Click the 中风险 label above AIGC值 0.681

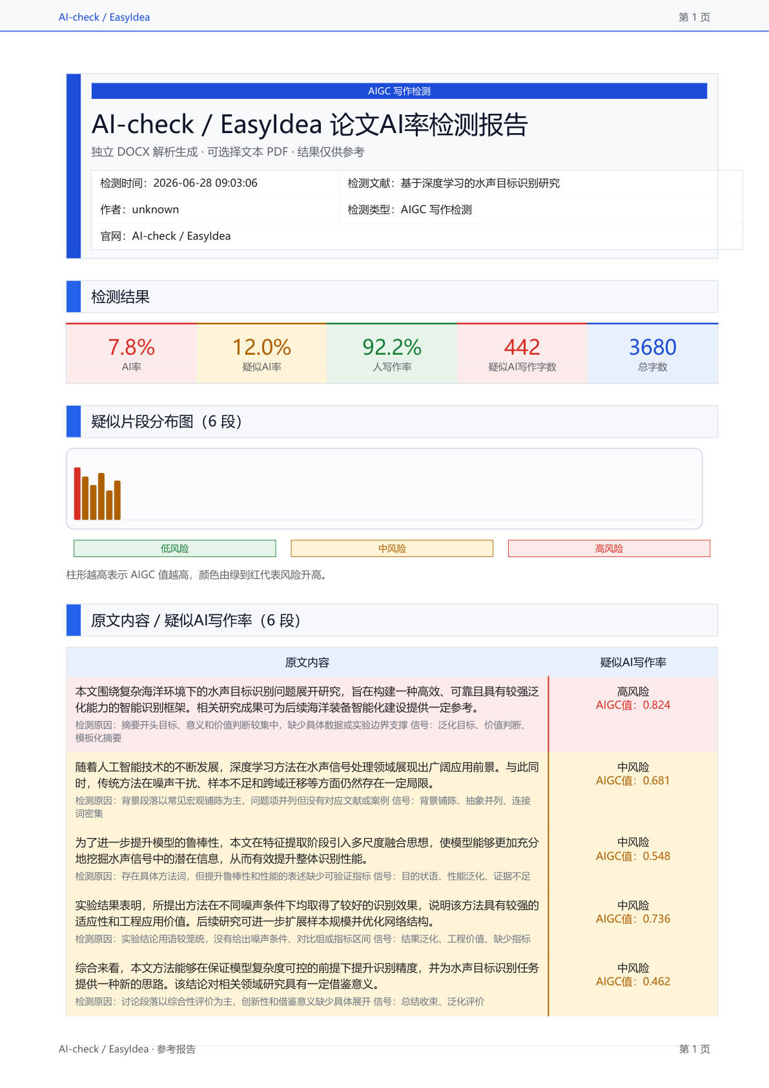(x=633, y=768)
